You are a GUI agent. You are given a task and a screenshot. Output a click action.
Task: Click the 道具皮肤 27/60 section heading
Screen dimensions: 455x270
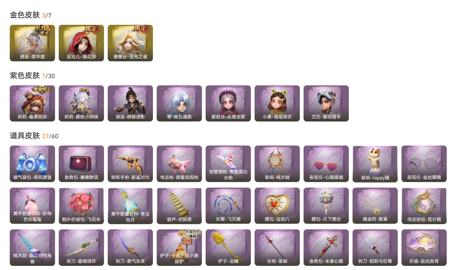(34, 136)
